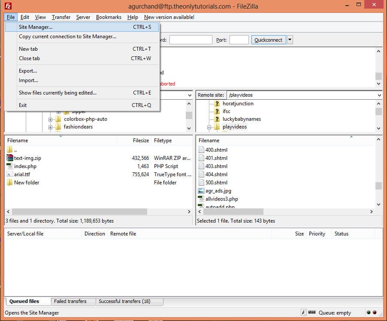387x321 pixels.
Task: Select playvideos in remote tree
Action: click(x=234, y=127)
